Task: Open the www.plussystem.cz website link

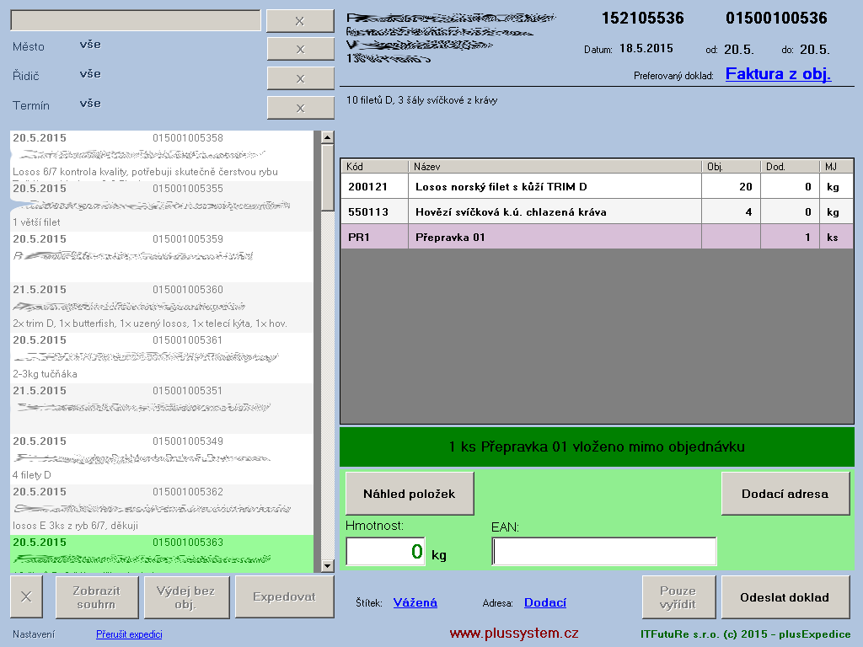Action: pos(514,634)
